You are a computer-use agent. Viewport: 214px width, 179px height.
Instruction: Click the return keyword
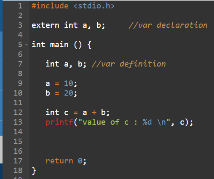click(x=59, y=161)
